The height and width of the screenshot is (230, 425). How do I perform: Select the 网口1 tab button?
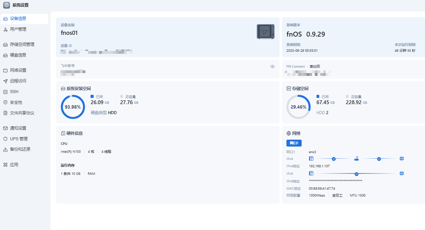pyautogui.click(x=294, y=143)
